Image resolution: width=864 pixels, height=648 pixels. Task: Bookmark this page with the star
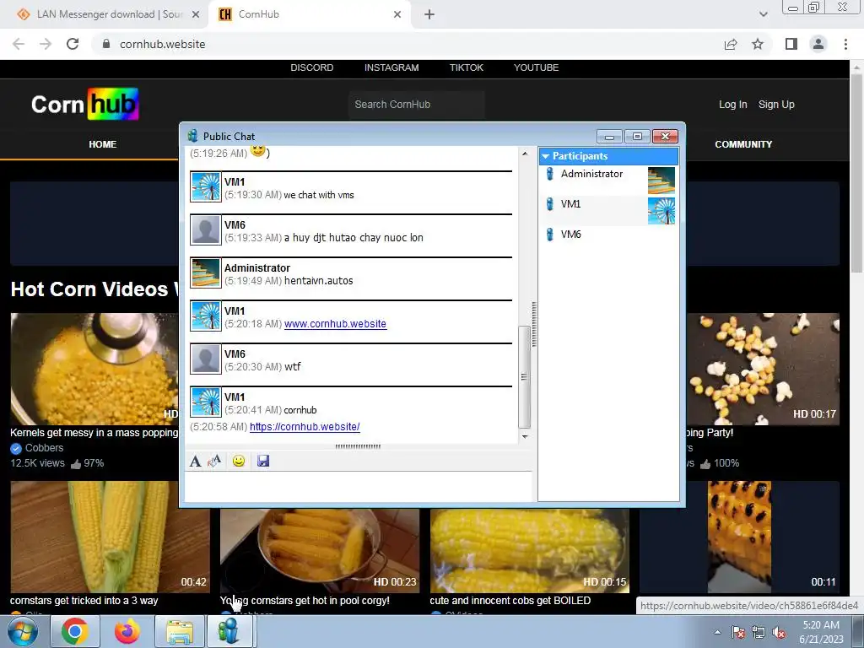point(758,44)
